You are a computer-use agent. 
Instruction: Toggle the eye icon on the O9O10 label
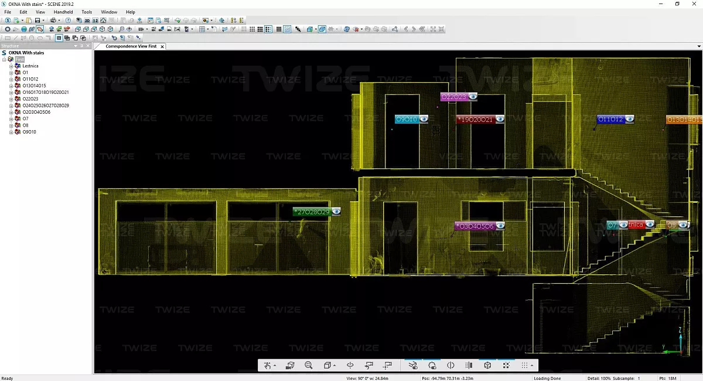[x=424, y=119]
